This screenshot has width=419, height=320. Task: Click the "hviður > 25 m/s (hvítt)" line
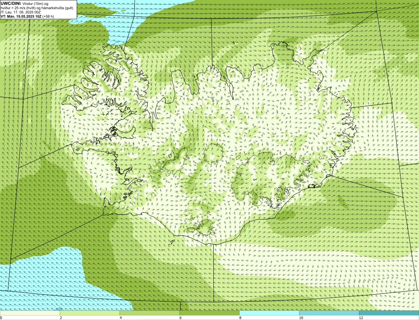pyautogui.click(x=19, y=8)
